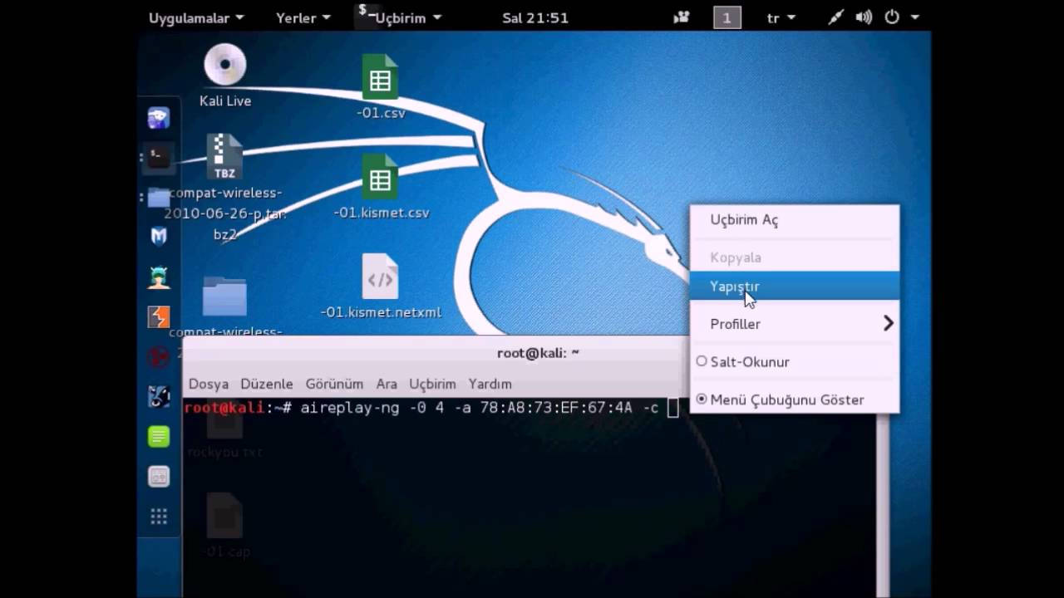Screen dimensions: 1064x598
Task: Open the clock showing Sal 21:51
Action: tap(535, 17)
